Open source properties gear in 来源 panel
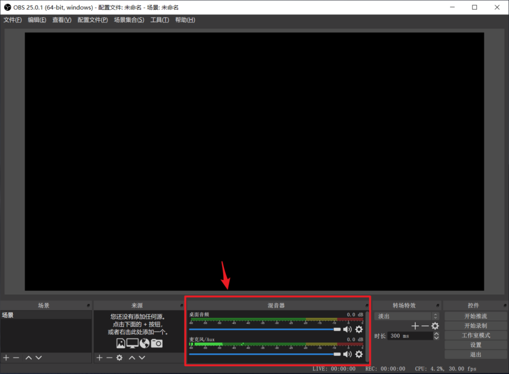Viewport: 509px width, 374px height. tap(119, 358)
